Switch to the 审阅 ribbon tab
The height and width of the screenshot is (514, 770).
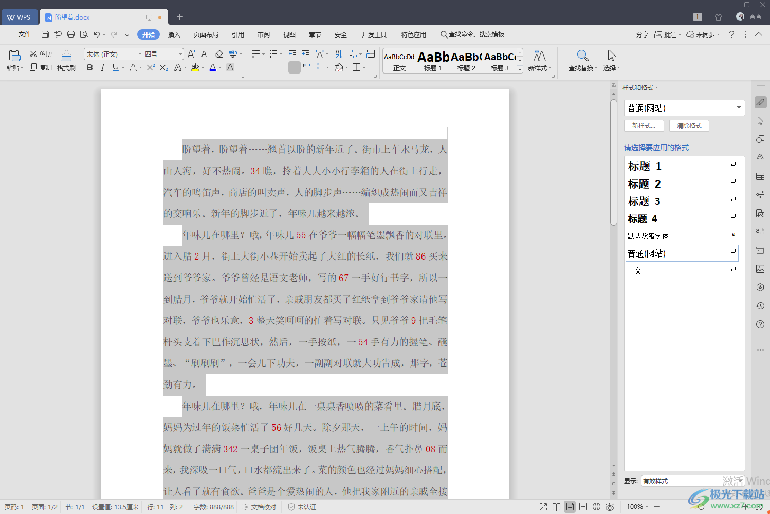264,34
